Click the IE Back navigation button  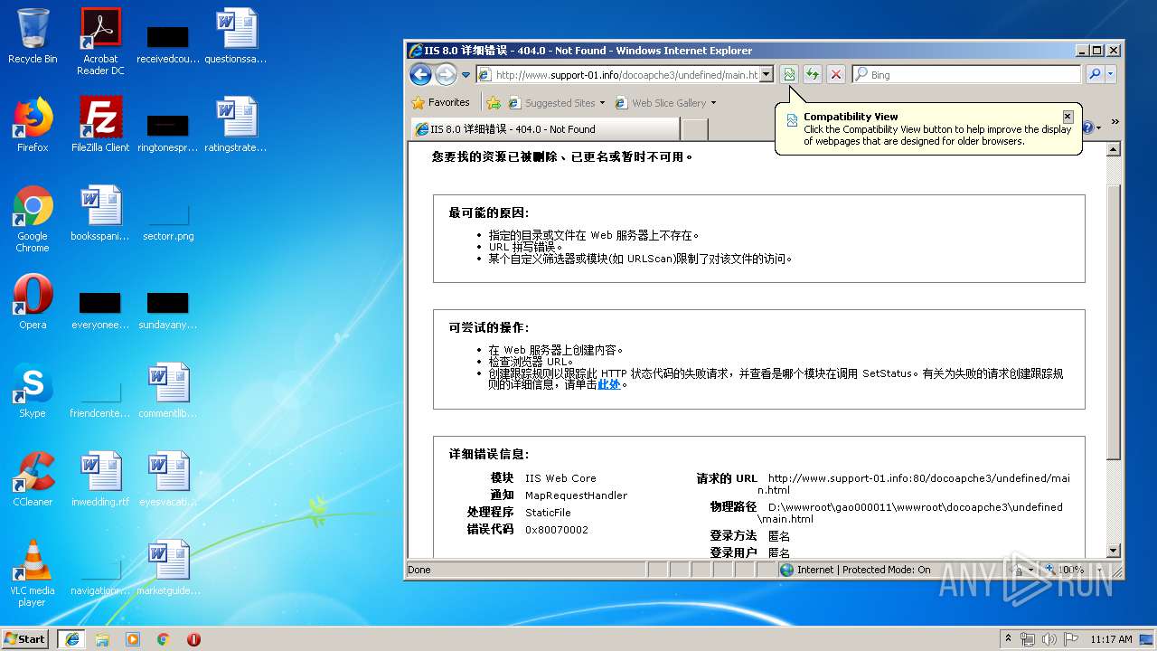420,74
